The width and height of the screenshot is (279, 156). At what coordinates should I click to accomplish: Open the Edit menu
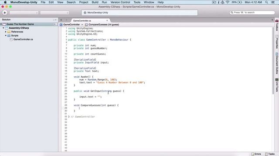(x=51, y=2)
